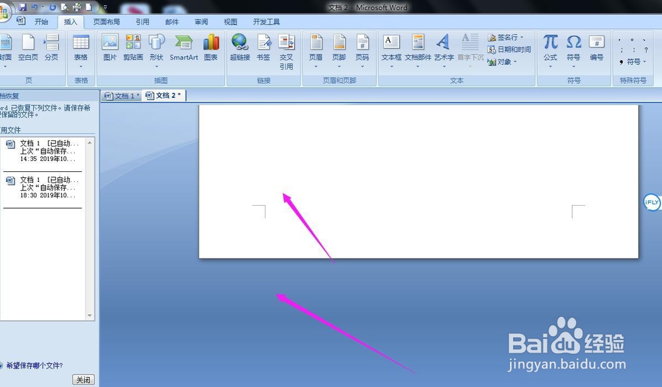662x387 pixels.
Task: Open the footer (页脚) dropdown
Action: (339, 52)
